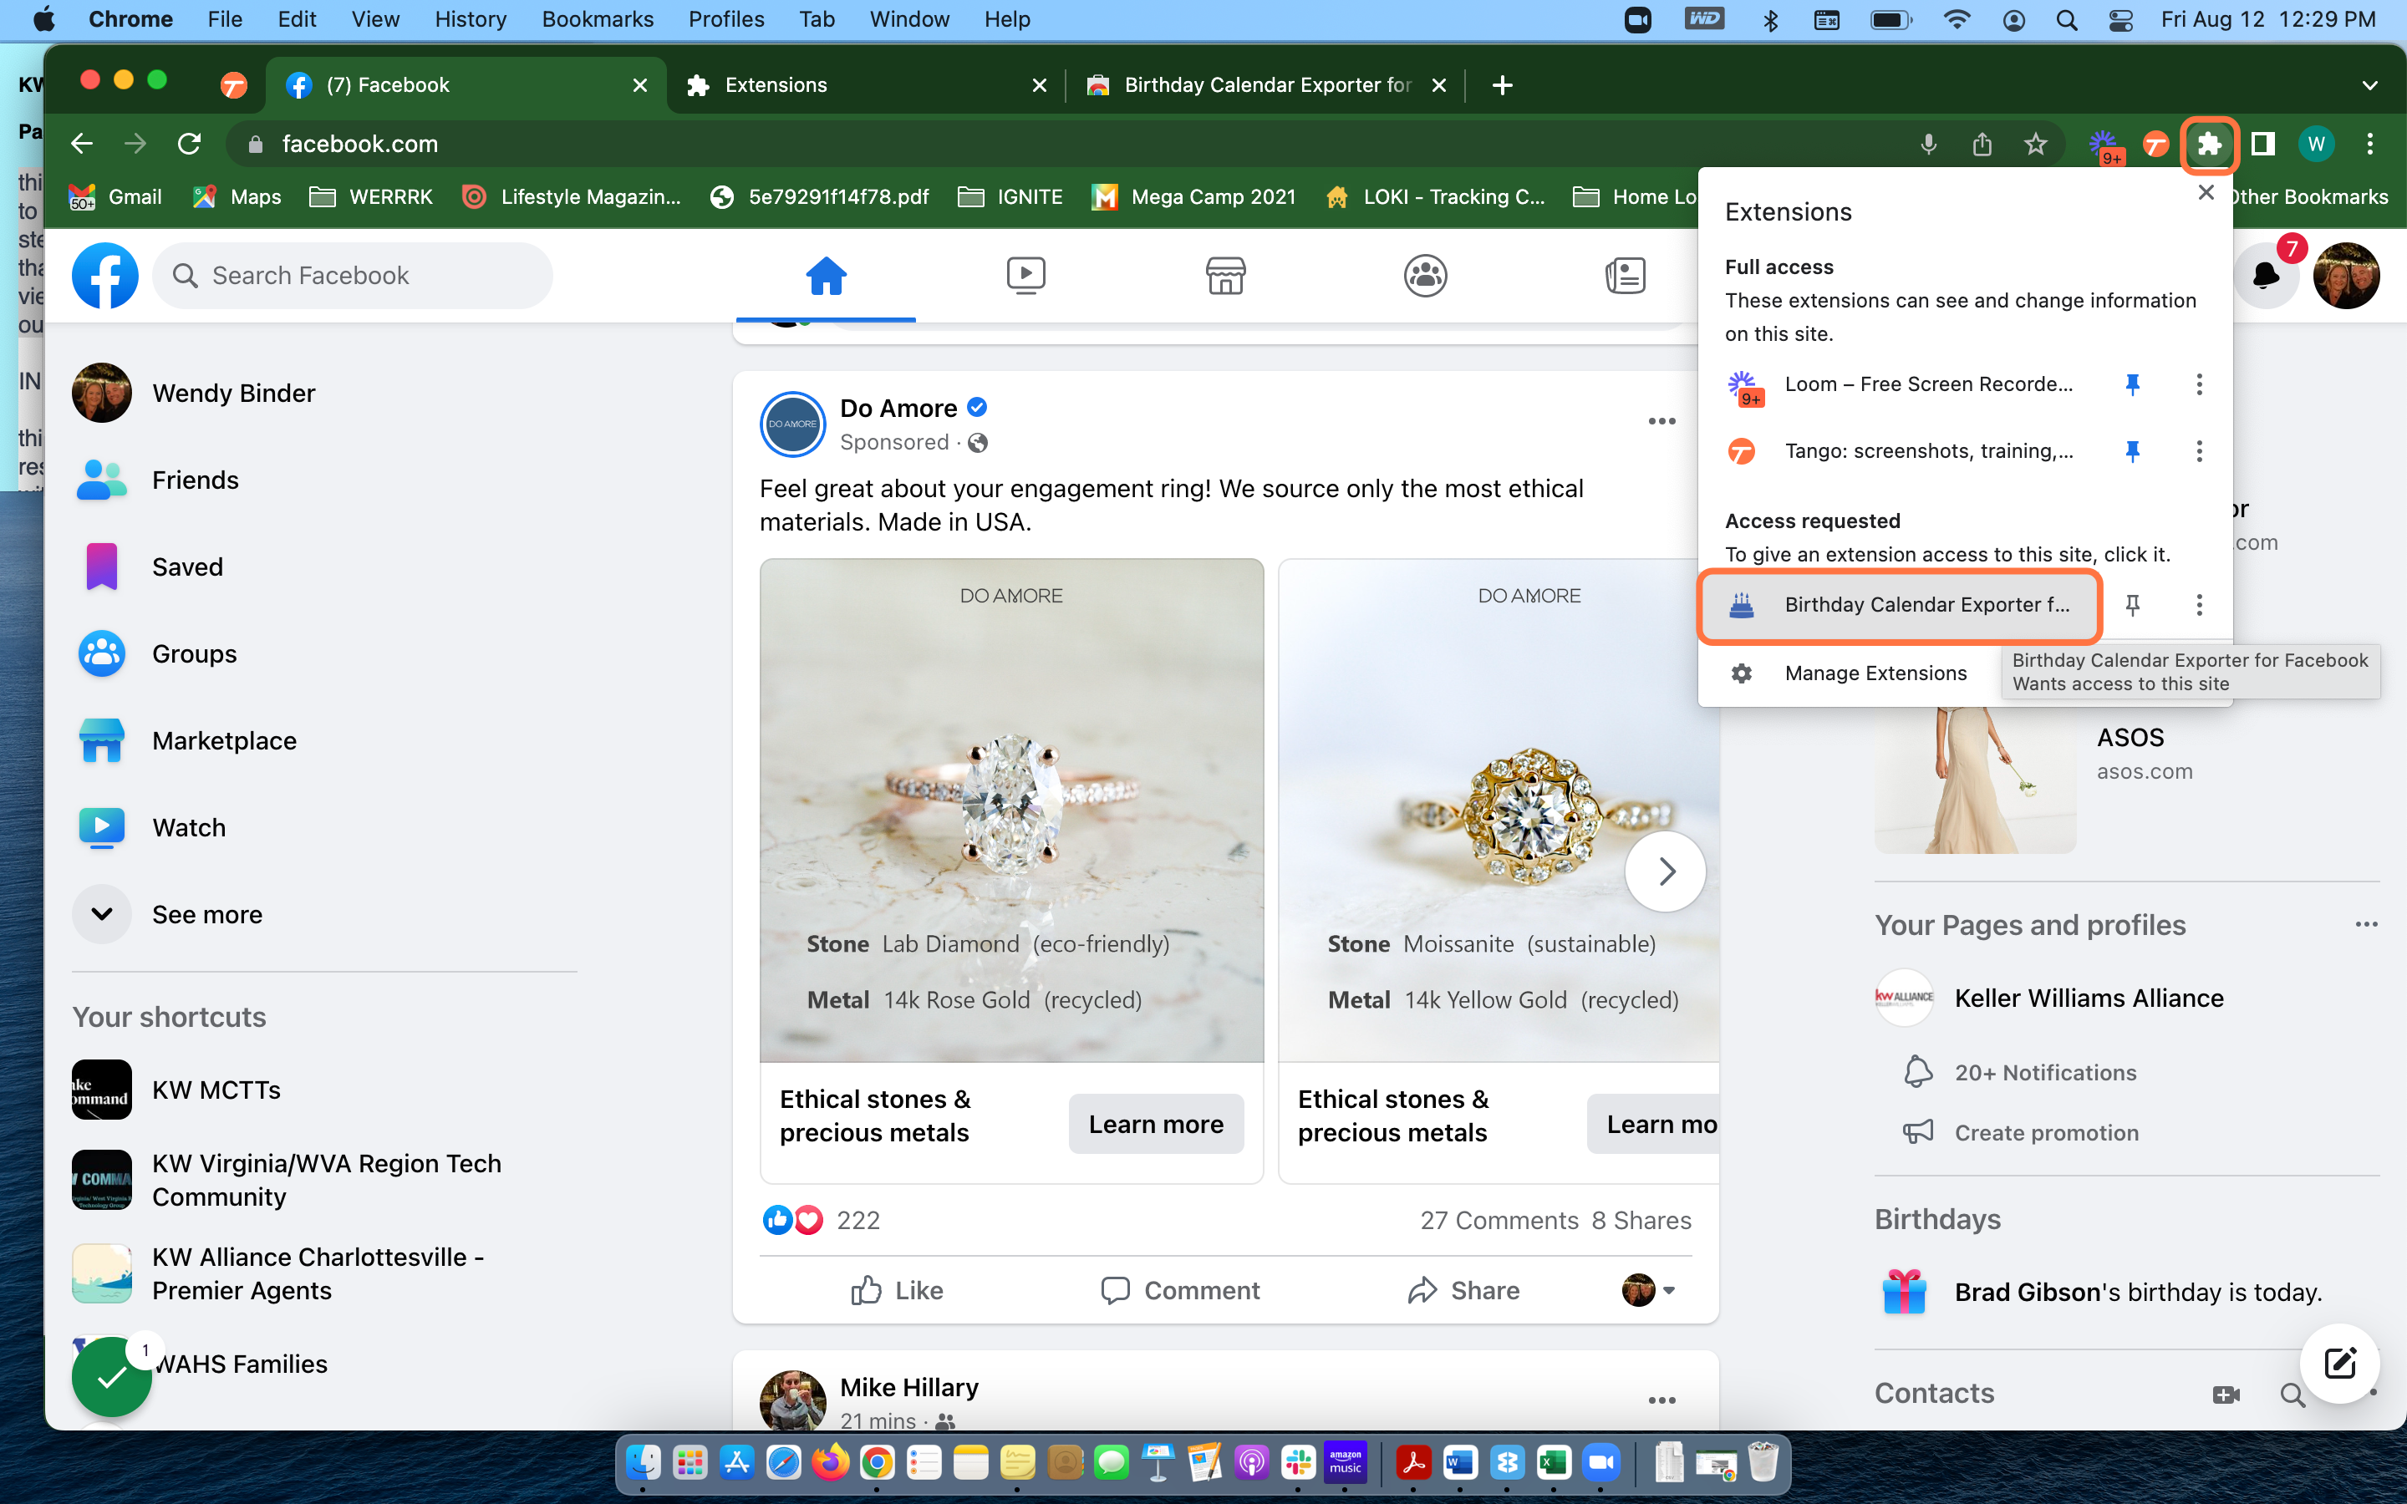Screen dimensions: 2407x1504
Task: Start a new video room in Contacts
Action: pos(2226,1395)
